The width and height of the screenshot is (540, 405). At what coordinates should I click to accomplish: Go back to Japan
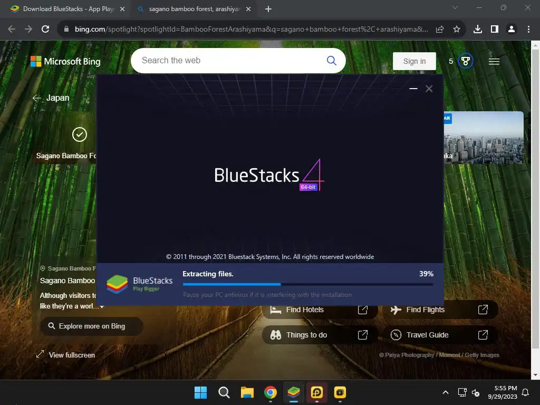tap(51, 98)
